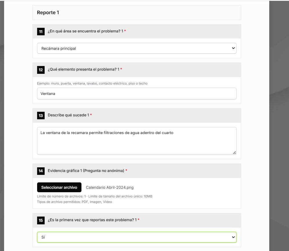Click the question number 13 badge

tap(41, 116)
